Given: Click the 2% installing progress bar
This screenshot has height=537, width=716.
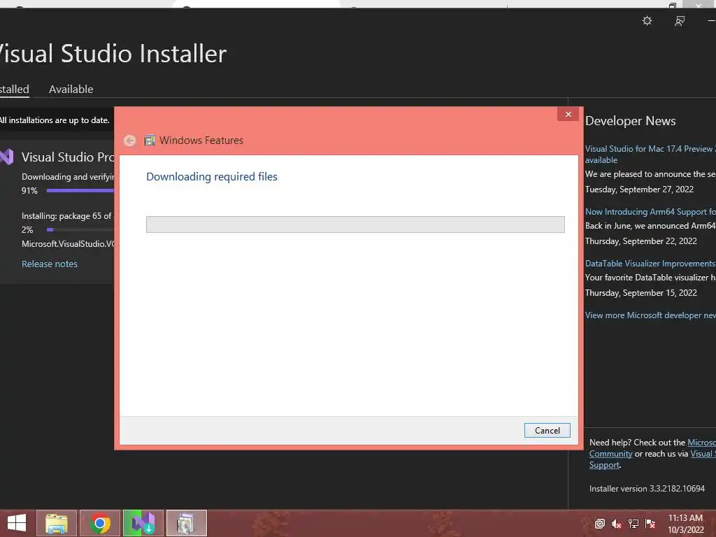Looking at the screenshot, I should [80, 229].
